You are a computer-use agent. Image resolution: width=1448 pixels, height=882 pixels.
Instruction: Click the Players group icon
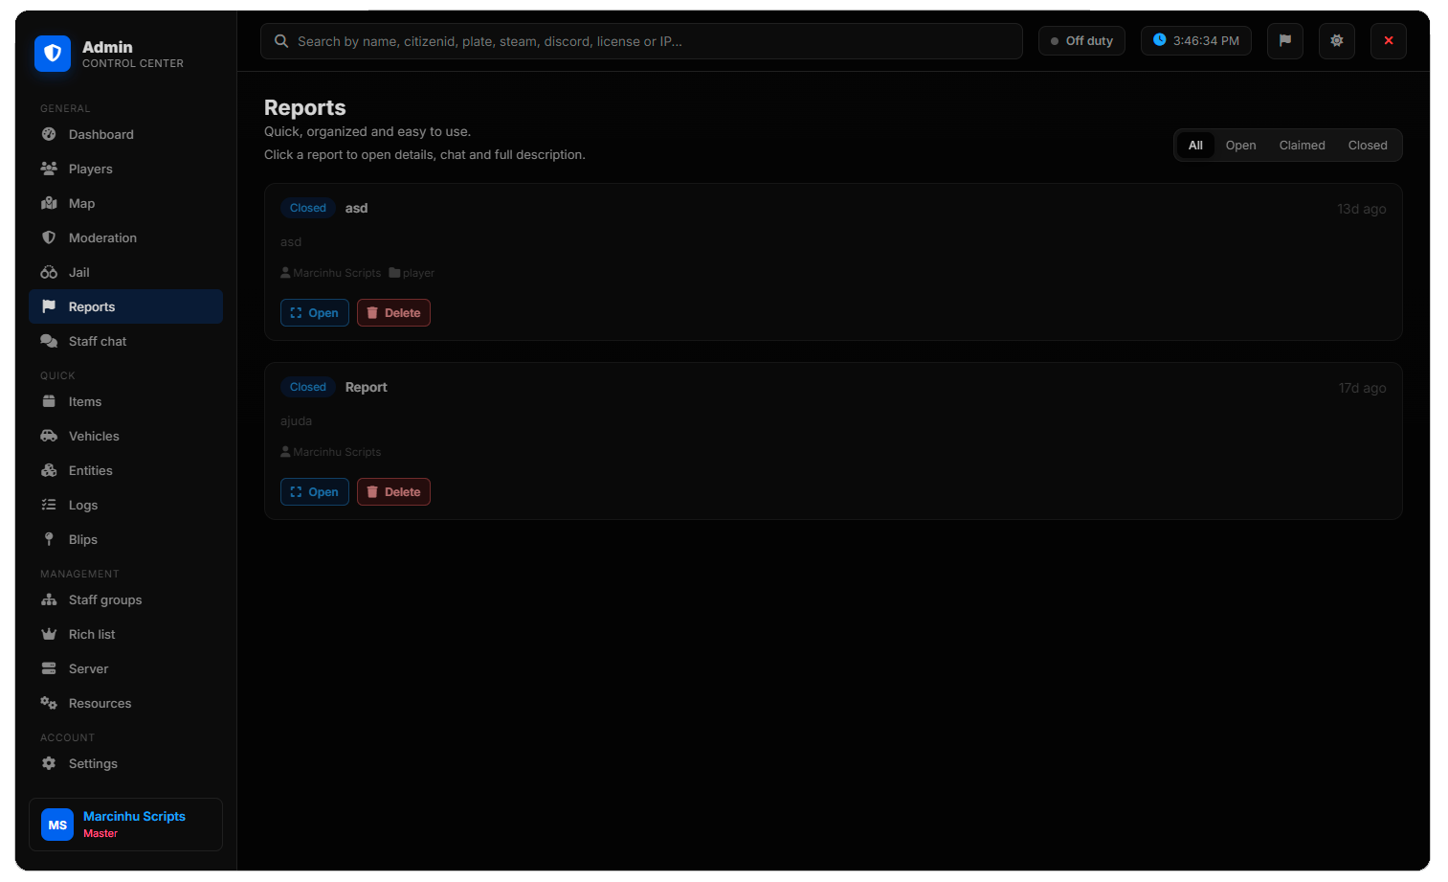click(x=49, y=169)
